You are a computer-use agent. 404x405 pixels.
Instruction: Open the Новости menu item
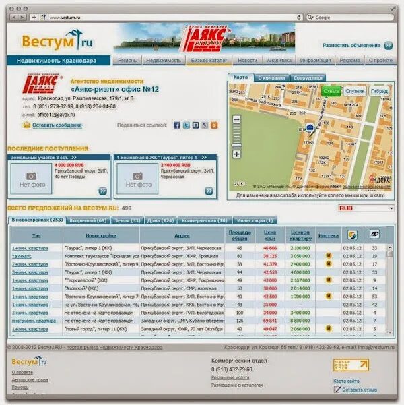click(247, 60)
